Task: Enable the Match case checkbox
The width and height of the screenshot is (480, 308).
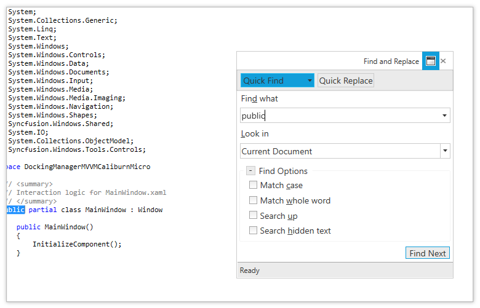Action: coord(253,185)
